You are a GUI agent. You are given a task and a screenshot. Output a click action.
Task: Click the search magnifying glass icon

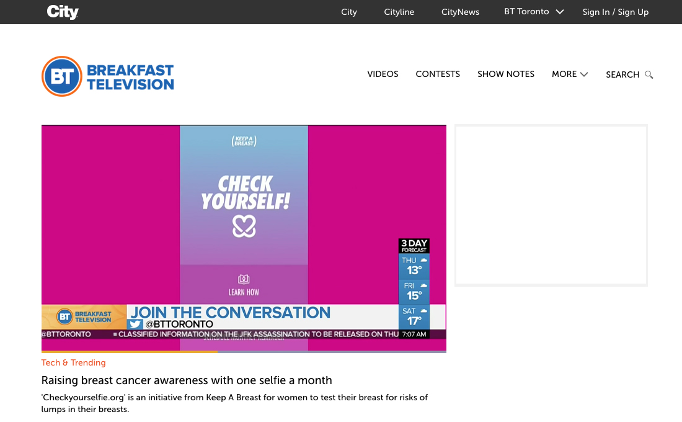coord(649,74)
